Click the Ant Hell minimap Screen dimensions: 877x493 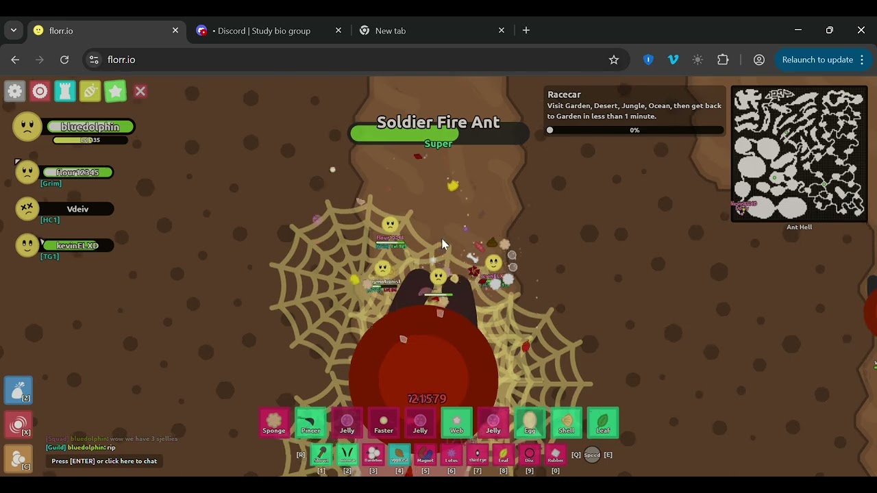coord(799,153)
